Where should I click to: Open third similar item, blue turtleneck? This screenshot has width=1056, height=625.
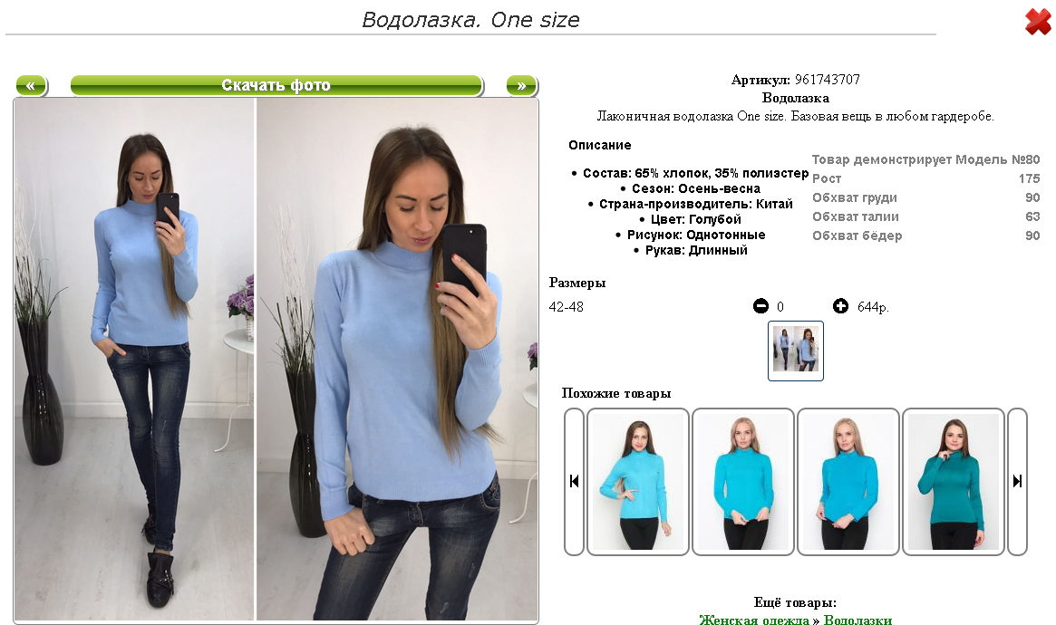[x=848, y=481]
